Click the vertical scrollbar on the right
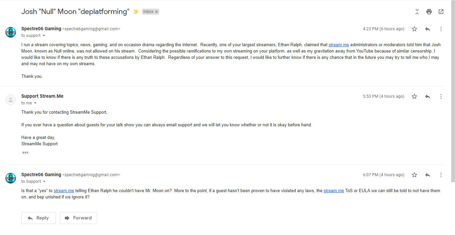This screenshot has height=235, width=455. point(452,91)
